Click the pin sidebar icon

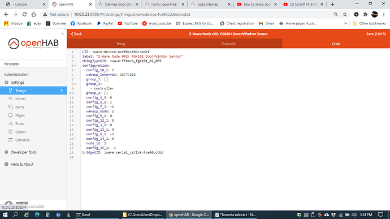(62, 33)
